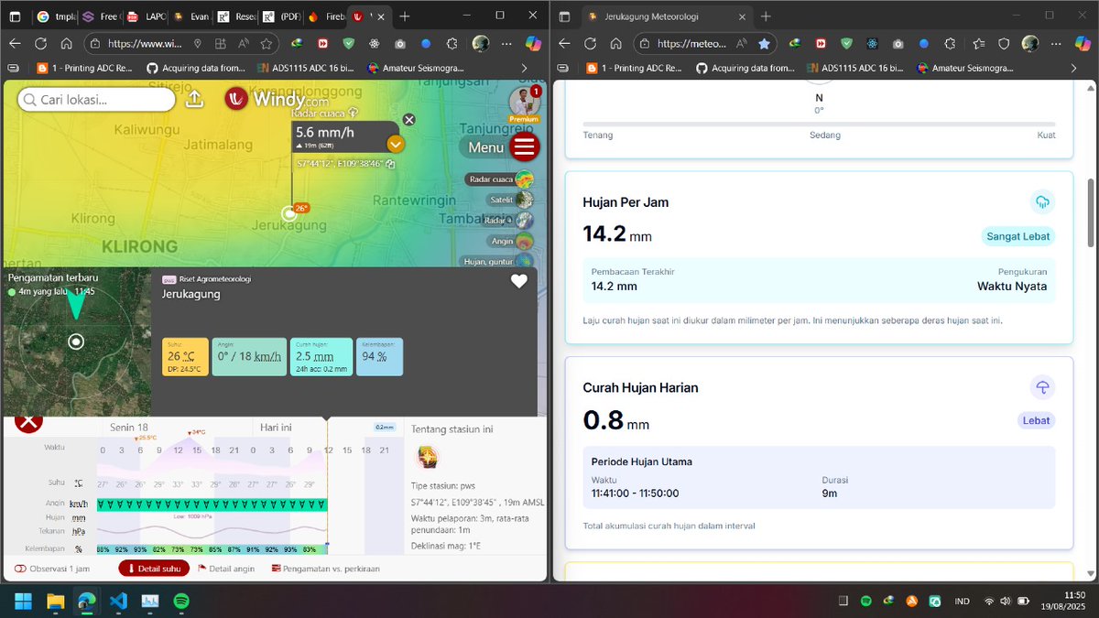
Task: Expand the orange chevron on rain picker
Action: (x=396, y=144)
